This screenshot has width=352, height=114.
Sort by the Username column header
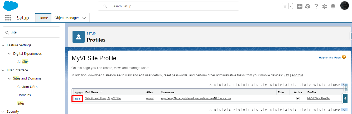coord(168,92)
